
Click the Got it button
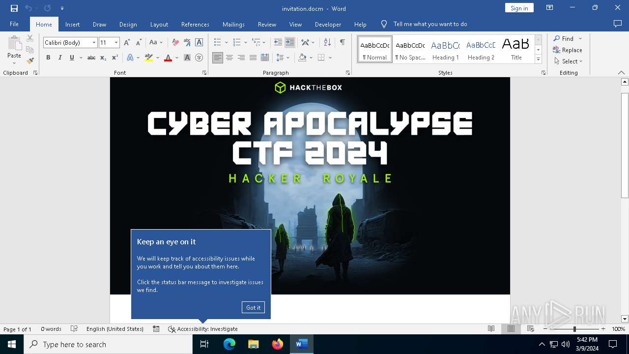[x=253, y=307]
